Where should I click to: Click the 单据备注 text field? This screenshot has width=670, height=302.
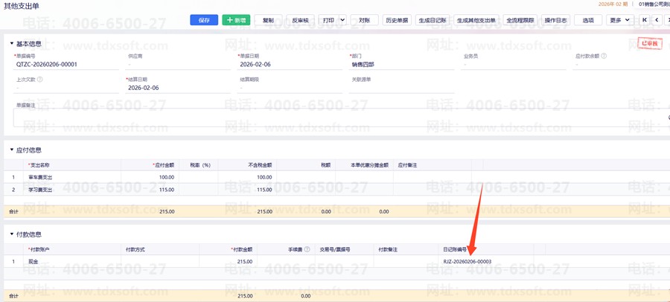pos(335,118)
